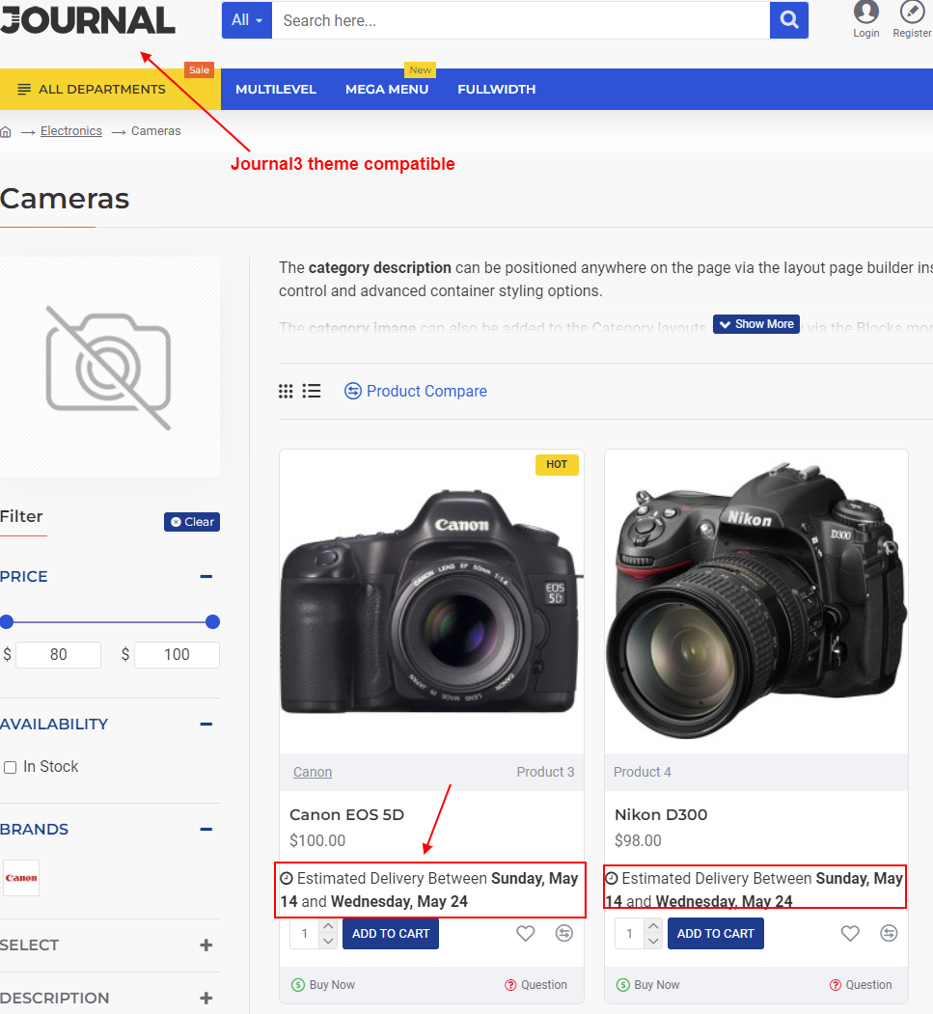Viewport: 933px width, 1014px height.
Task: Open the Multilevel menu item
Action: click(x=276, y=89)
